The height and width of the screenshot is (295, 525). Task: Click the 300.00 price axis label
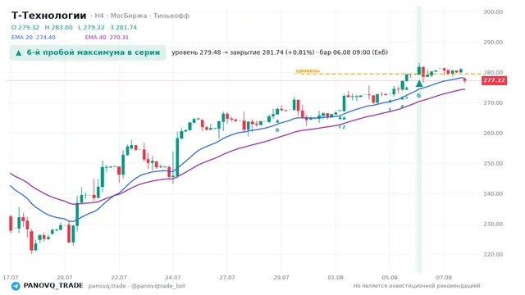click(x=493, y=12)
